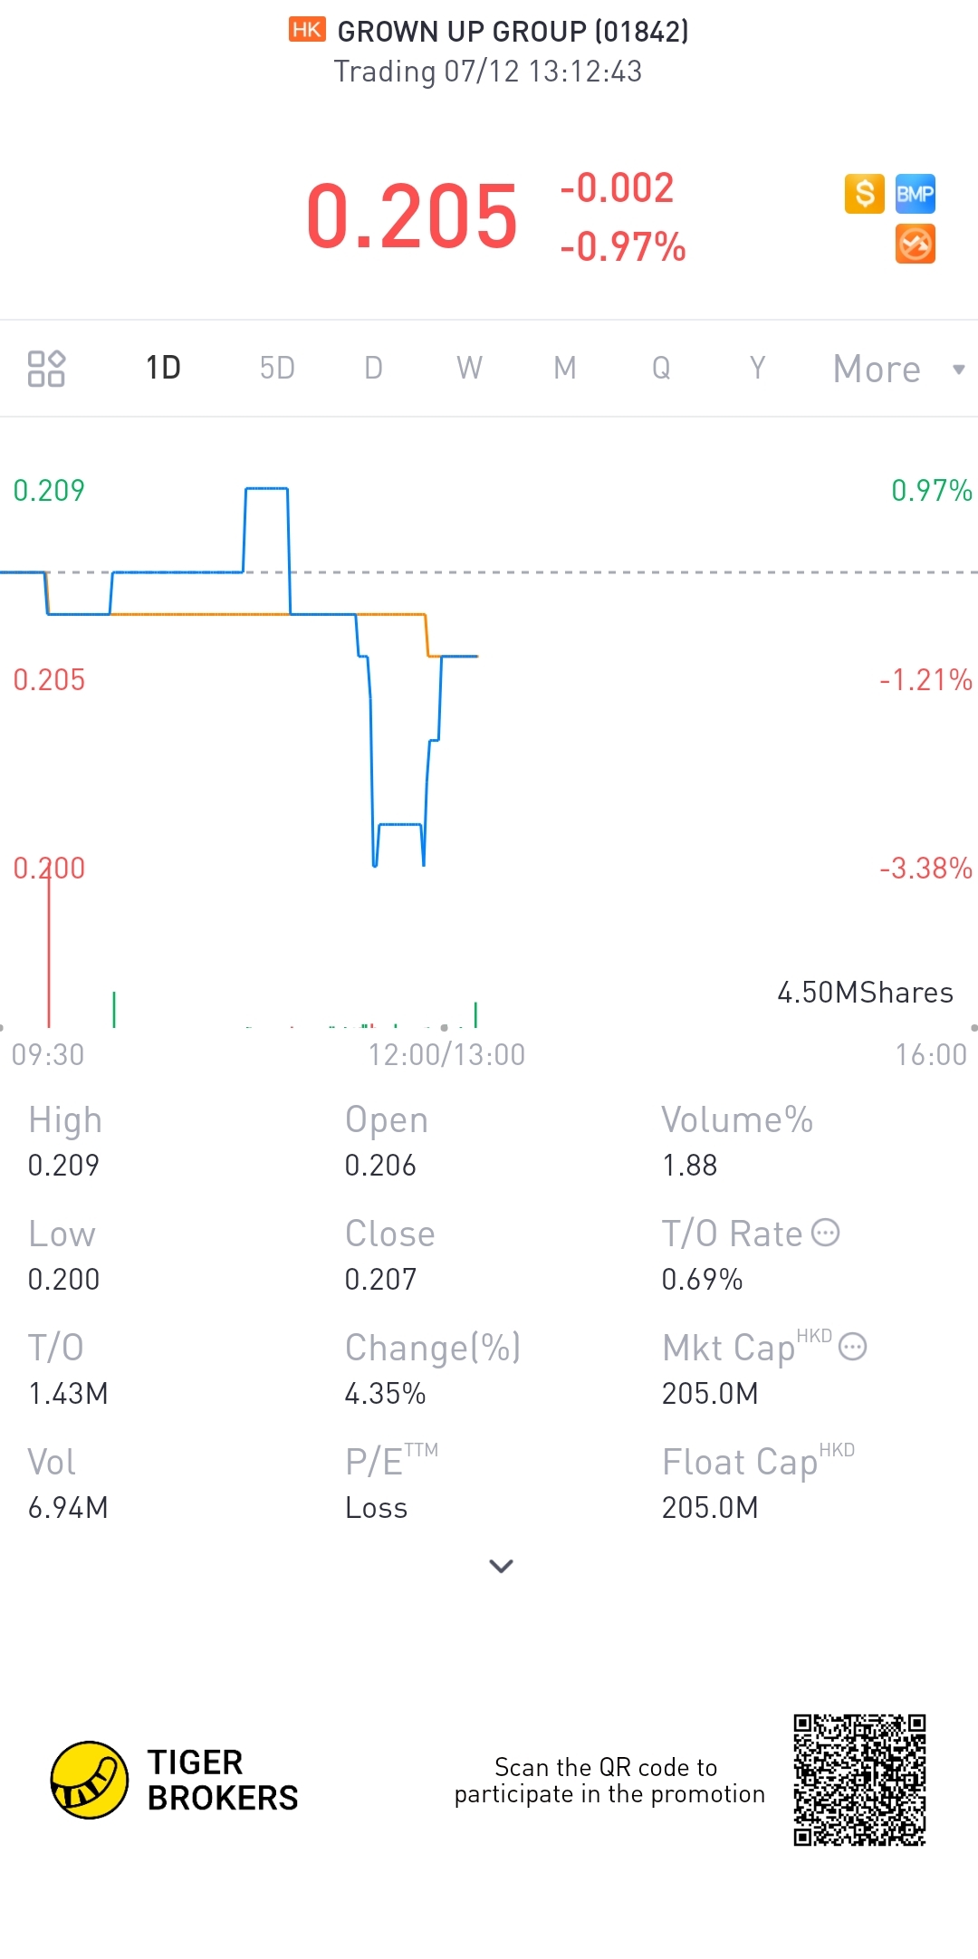This screenshot has height=1959, width=978.
Task: Select the yearly Y chart tab
Action: pyautogui.click(x=757, y=369)
